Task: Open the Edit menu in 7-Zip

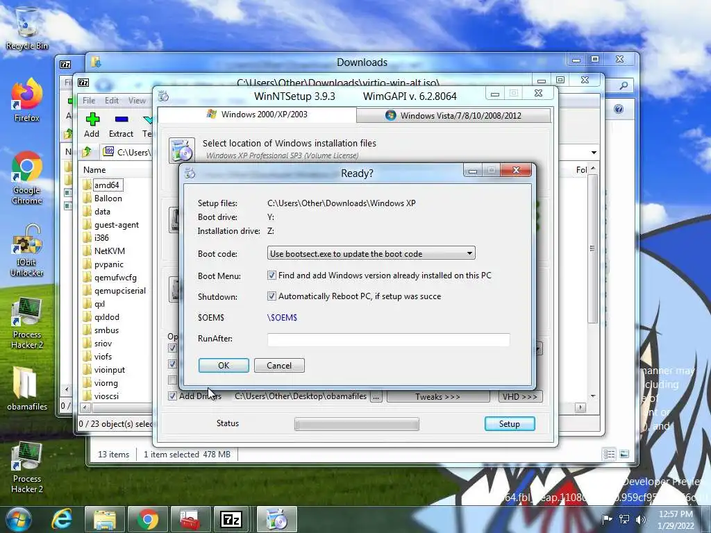Action: [x=112, y=101]
